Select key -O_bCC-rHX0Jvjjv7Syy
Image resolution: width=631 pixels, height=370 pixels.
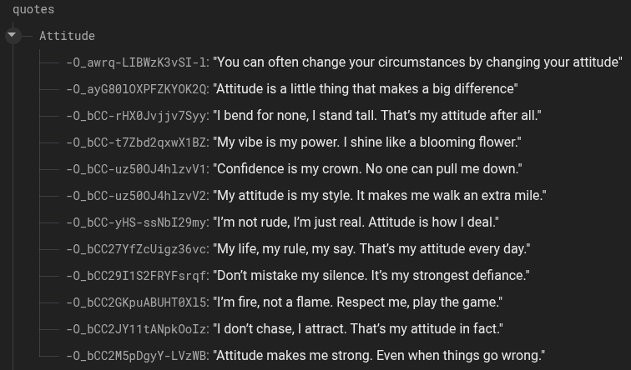[137, 116]
